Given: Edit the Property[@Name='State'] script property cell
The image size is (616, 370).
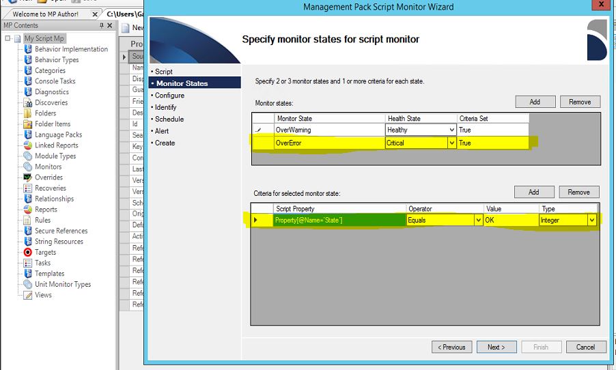Looking at the screenshot, I should (x=339, y=220).
